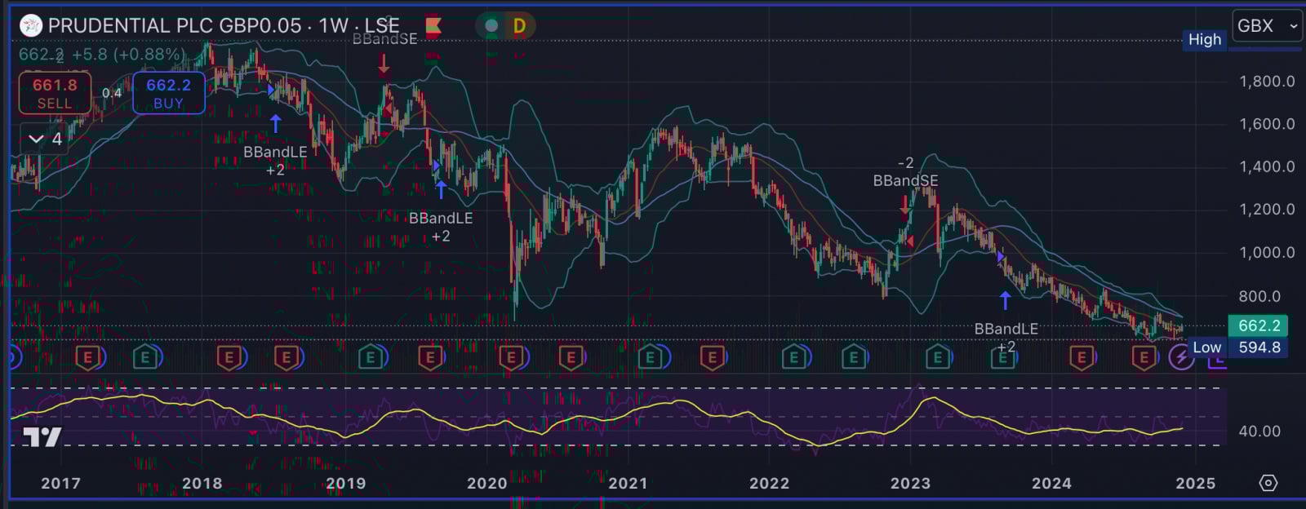The image size is (1306, 509).
Task: Click the 2021 label on the time axis
Action: click(x=628, y=484)
